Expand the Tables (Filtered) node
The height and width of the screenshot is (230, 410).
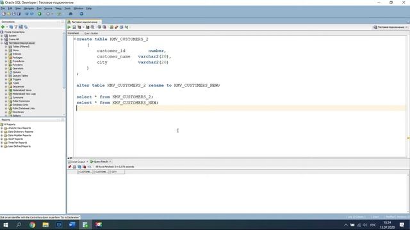6,47
